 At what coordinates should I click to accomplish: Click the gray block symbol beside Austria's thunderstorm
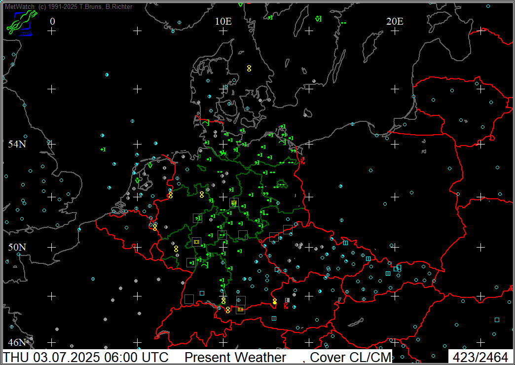pyautogui.click(x=288, y=300)
